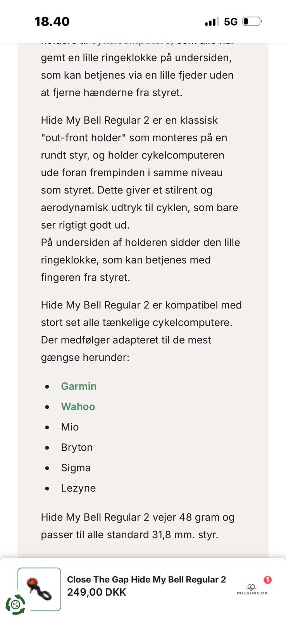Open the Garmin compatibility link
The height and width of the screenshot is (620, 286).
coord(79,386)
